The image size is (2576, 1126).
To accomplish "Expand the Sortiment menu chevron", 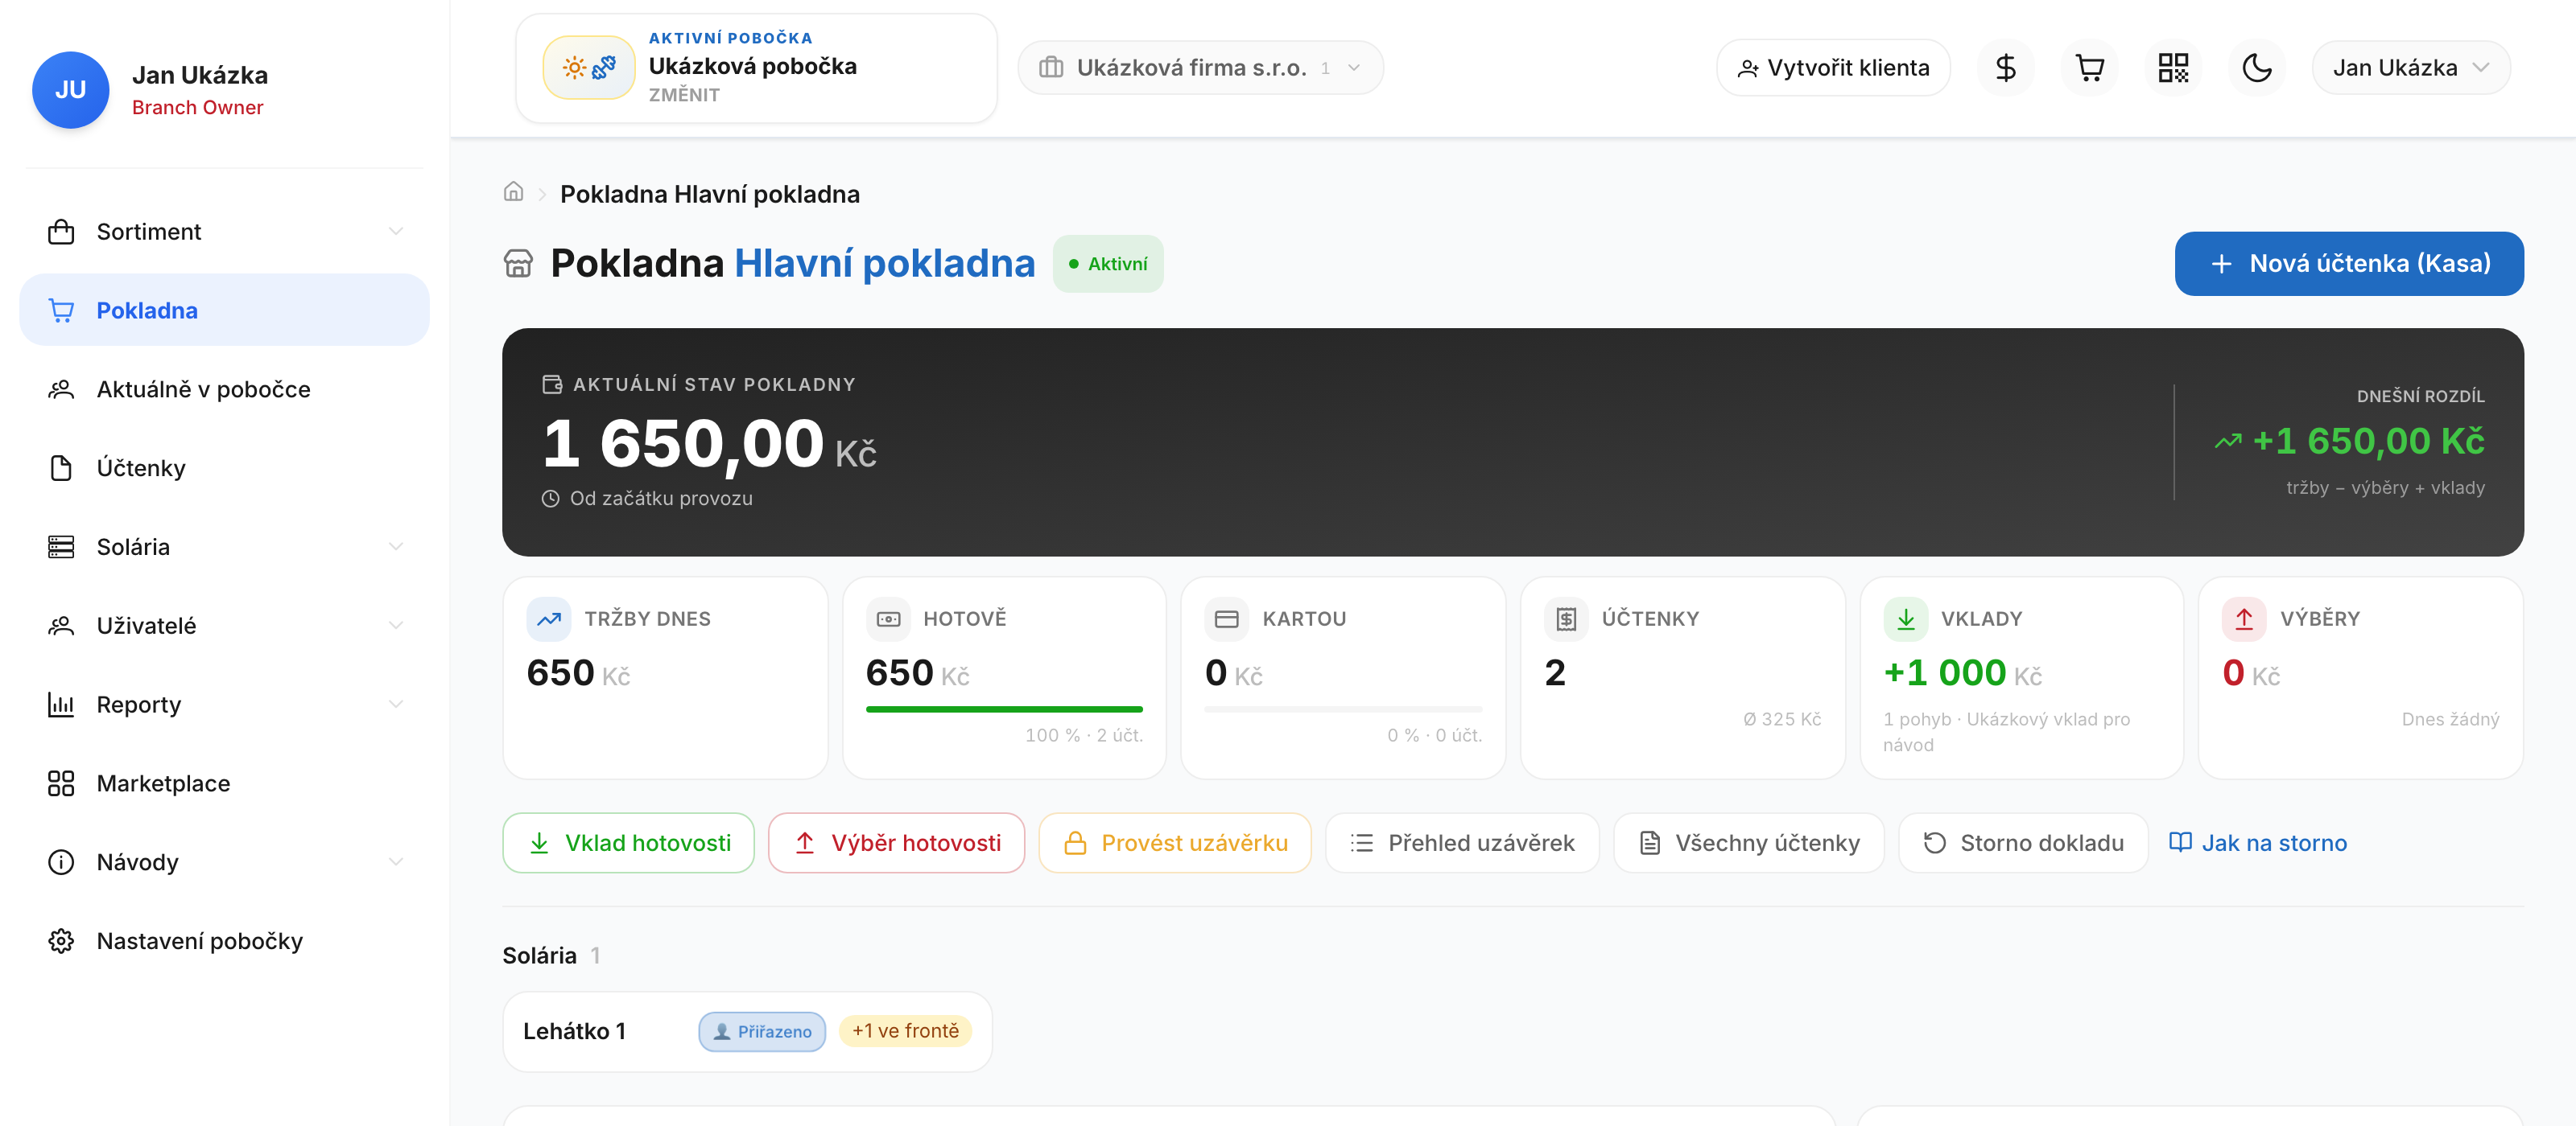I will click(396, 232).
